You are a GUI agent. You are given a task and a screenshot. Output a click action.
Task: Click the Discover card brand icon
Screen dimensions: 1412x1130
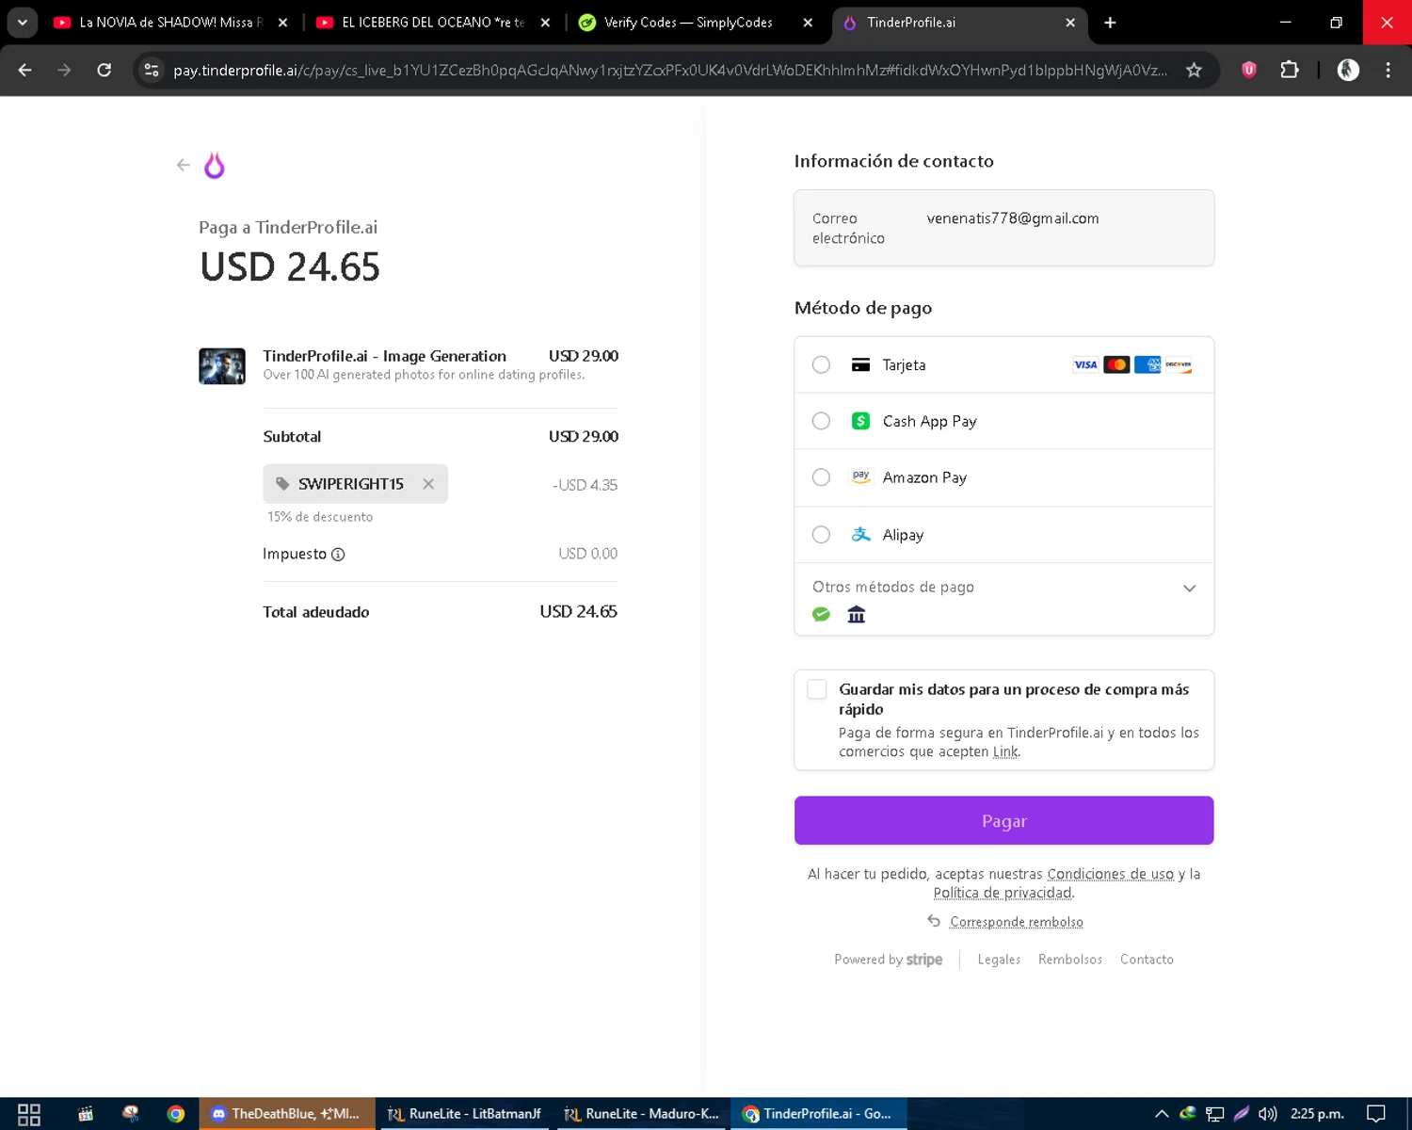tap(1179, 364)
